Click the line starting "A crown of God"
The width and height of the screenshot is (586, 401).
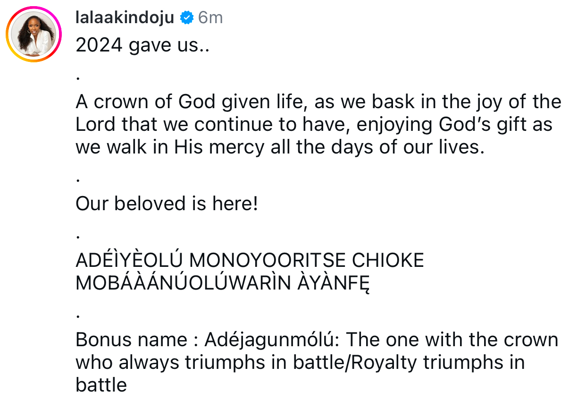pyautogui.click(x=318, y=102)
